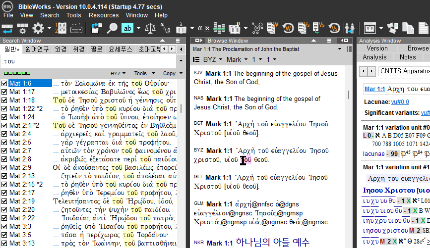Uncheck the Mat 2:4 result checkbox

tap(4, 134)
